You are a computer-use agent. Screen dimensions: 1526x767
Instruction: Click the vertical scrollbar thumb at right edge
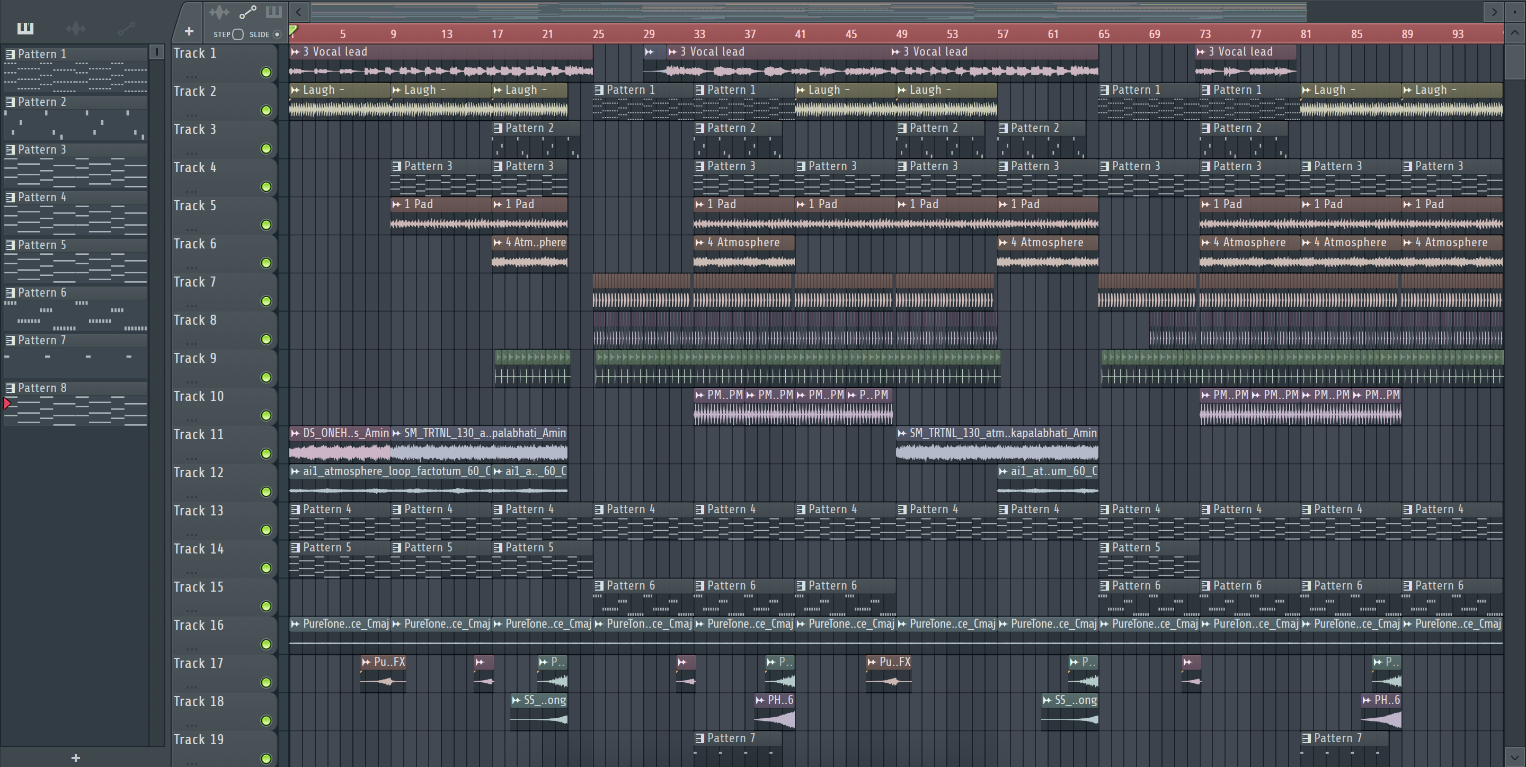1515,61
